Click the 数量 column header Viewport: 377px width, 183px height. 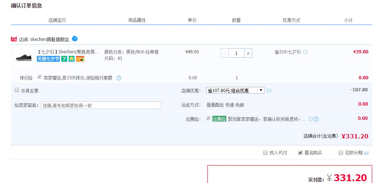[x=236, y=20]
